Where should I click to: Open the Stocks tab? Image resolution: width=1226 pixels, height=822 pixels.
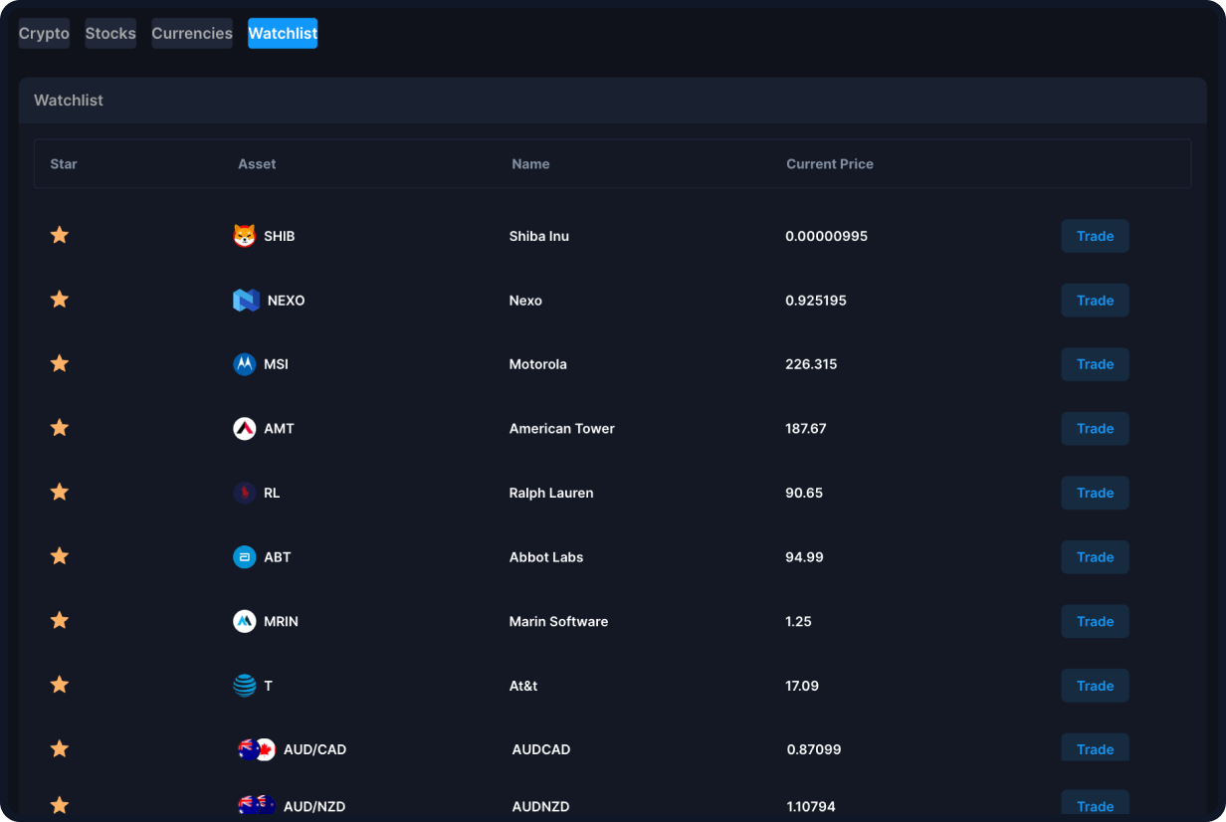click(110, 33)
